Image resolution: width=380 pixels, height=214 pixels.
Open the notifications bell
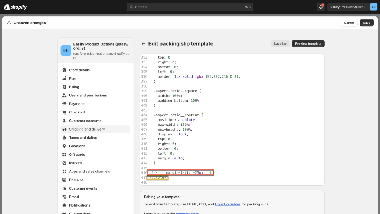tap(321, 7)
